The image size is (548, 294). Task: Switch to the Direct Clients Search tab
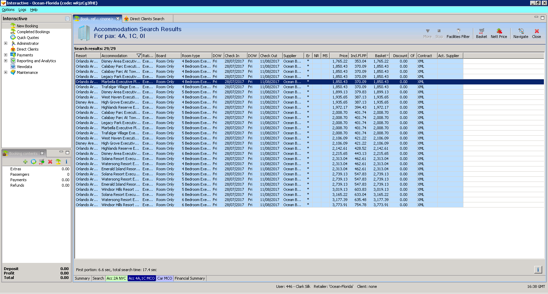(x=147, y=19)
